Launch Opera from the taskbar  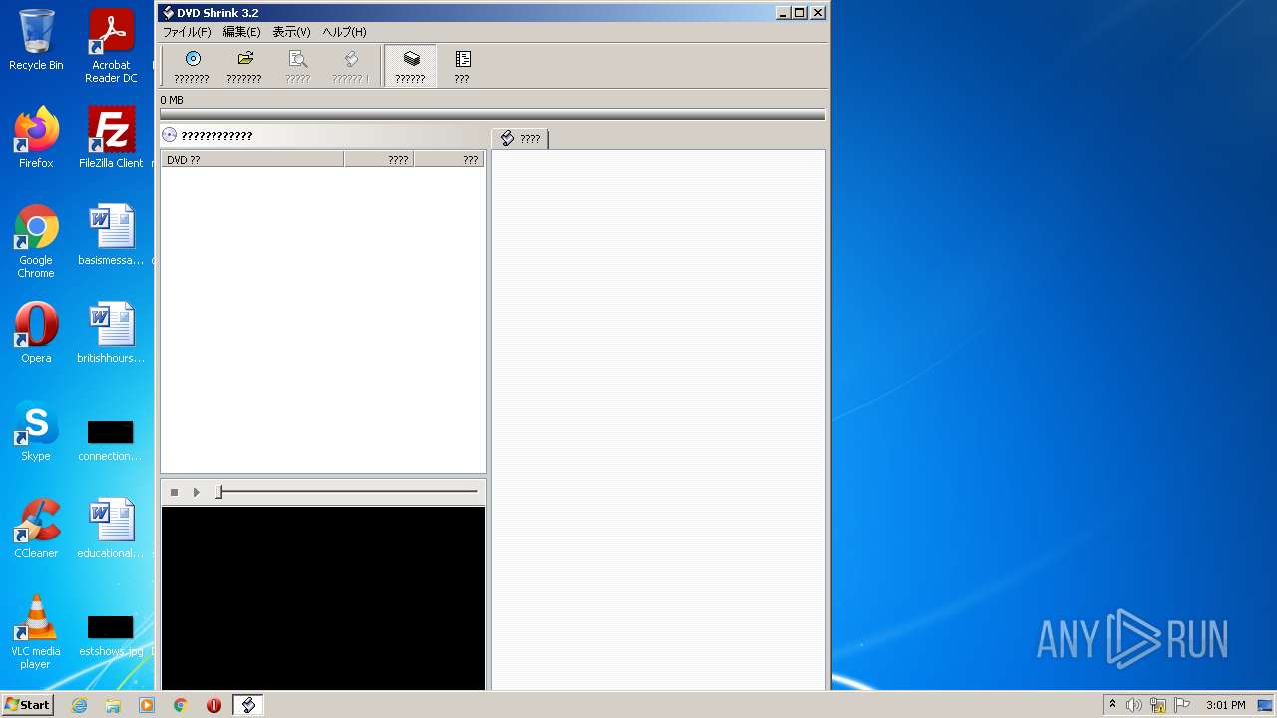click(x=213, y=705)
